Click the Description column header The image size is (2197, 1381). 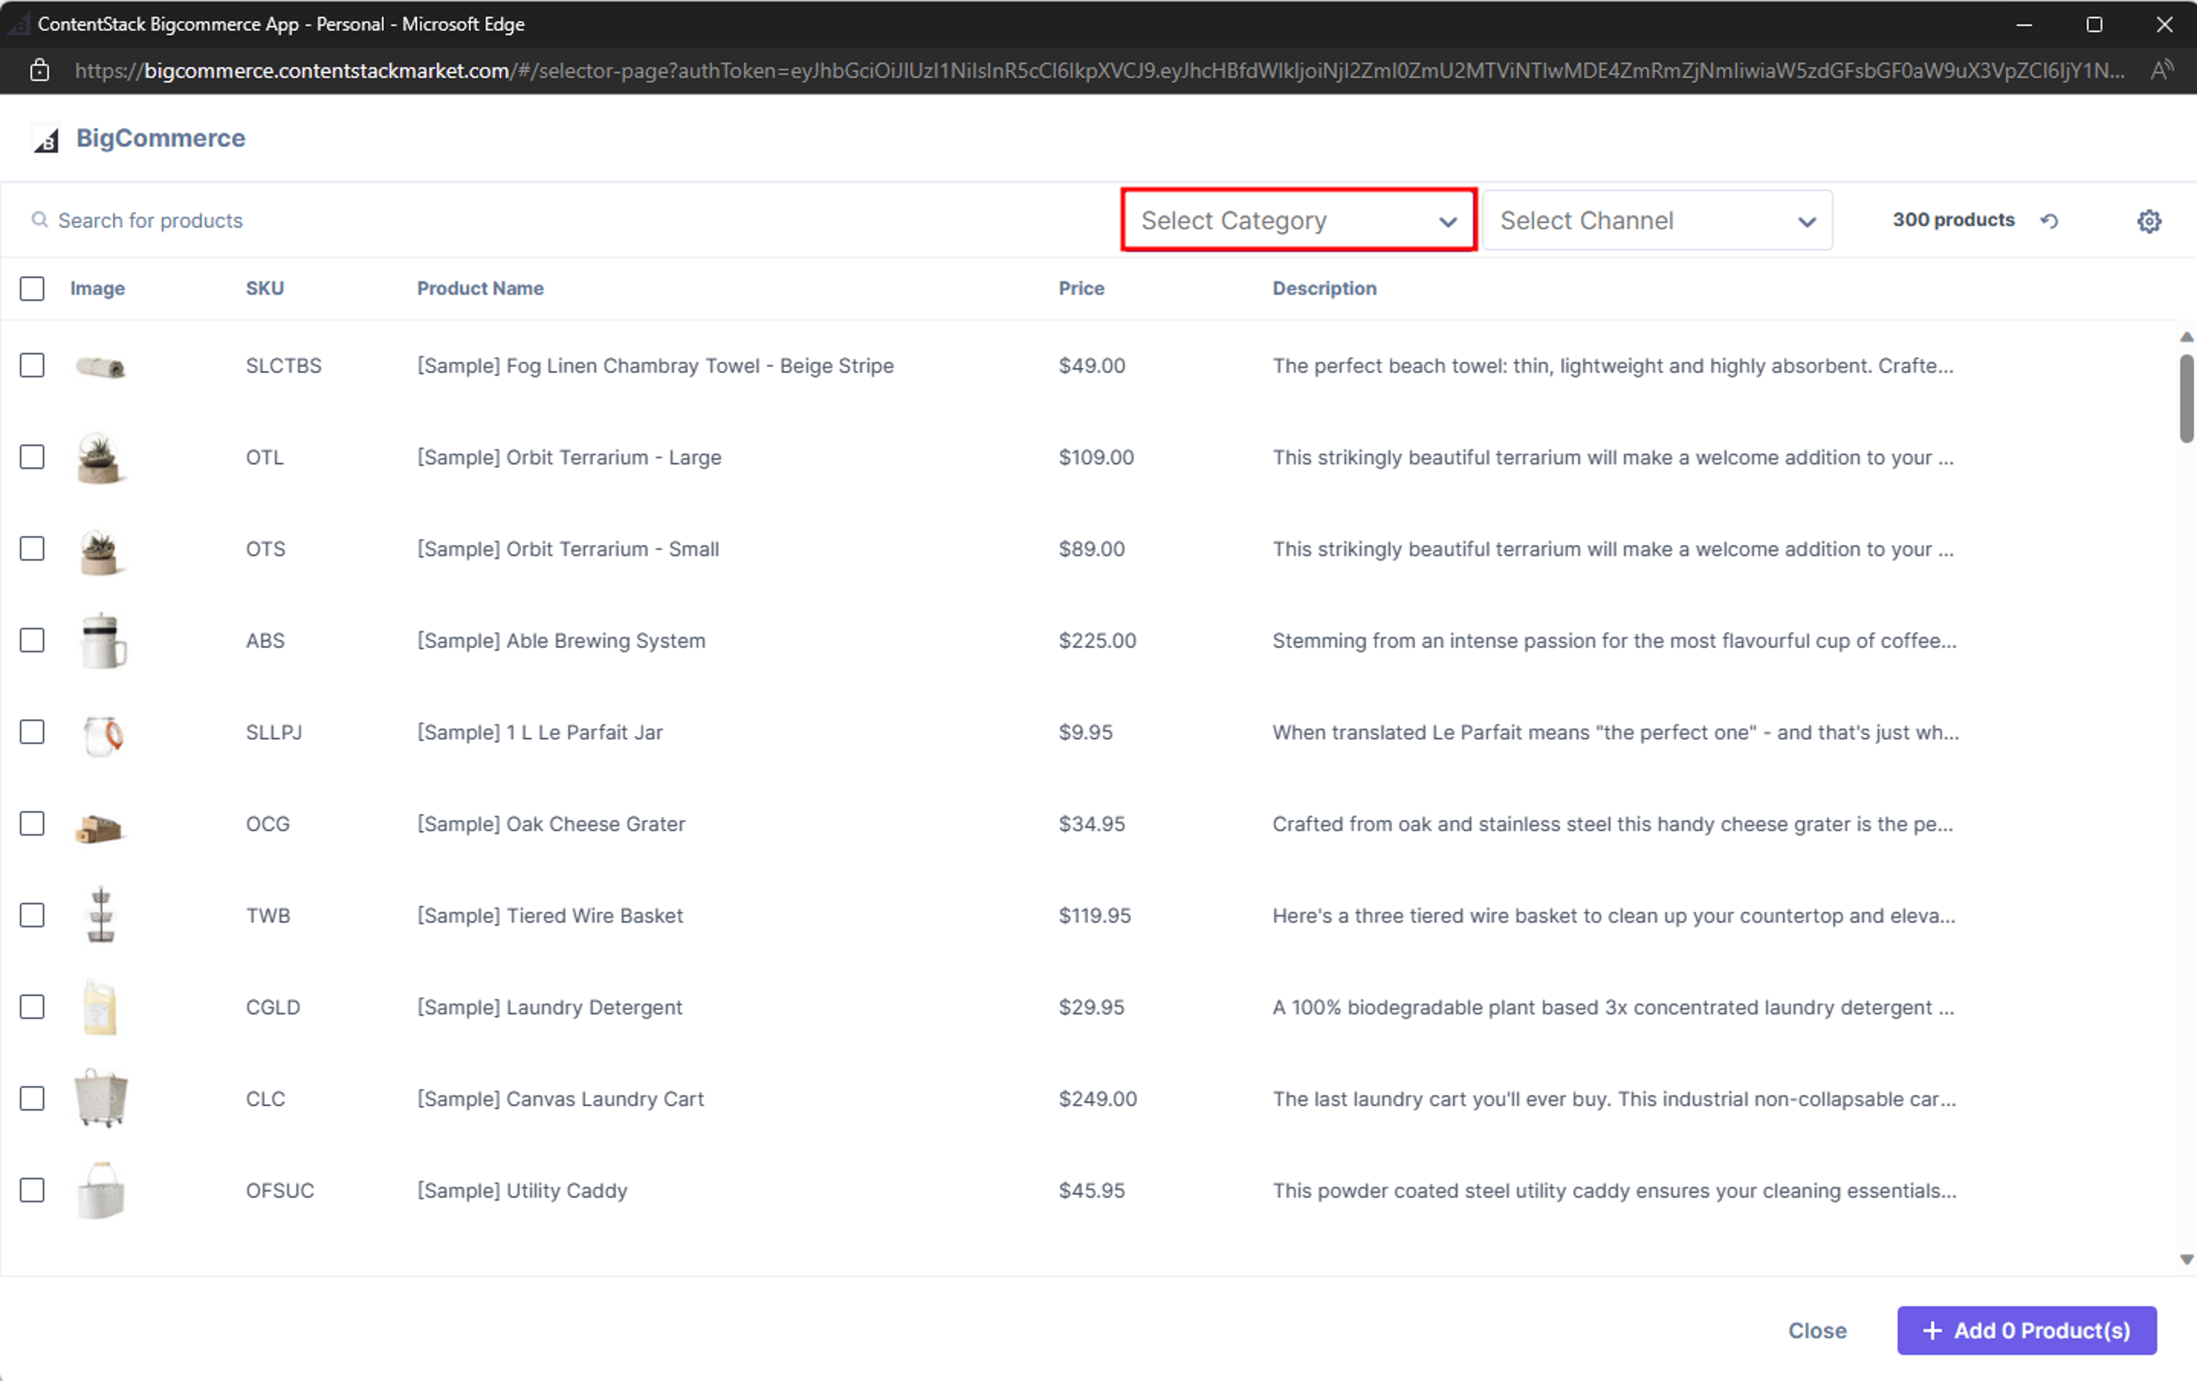pyautogui.click(x=1324, y=288)
